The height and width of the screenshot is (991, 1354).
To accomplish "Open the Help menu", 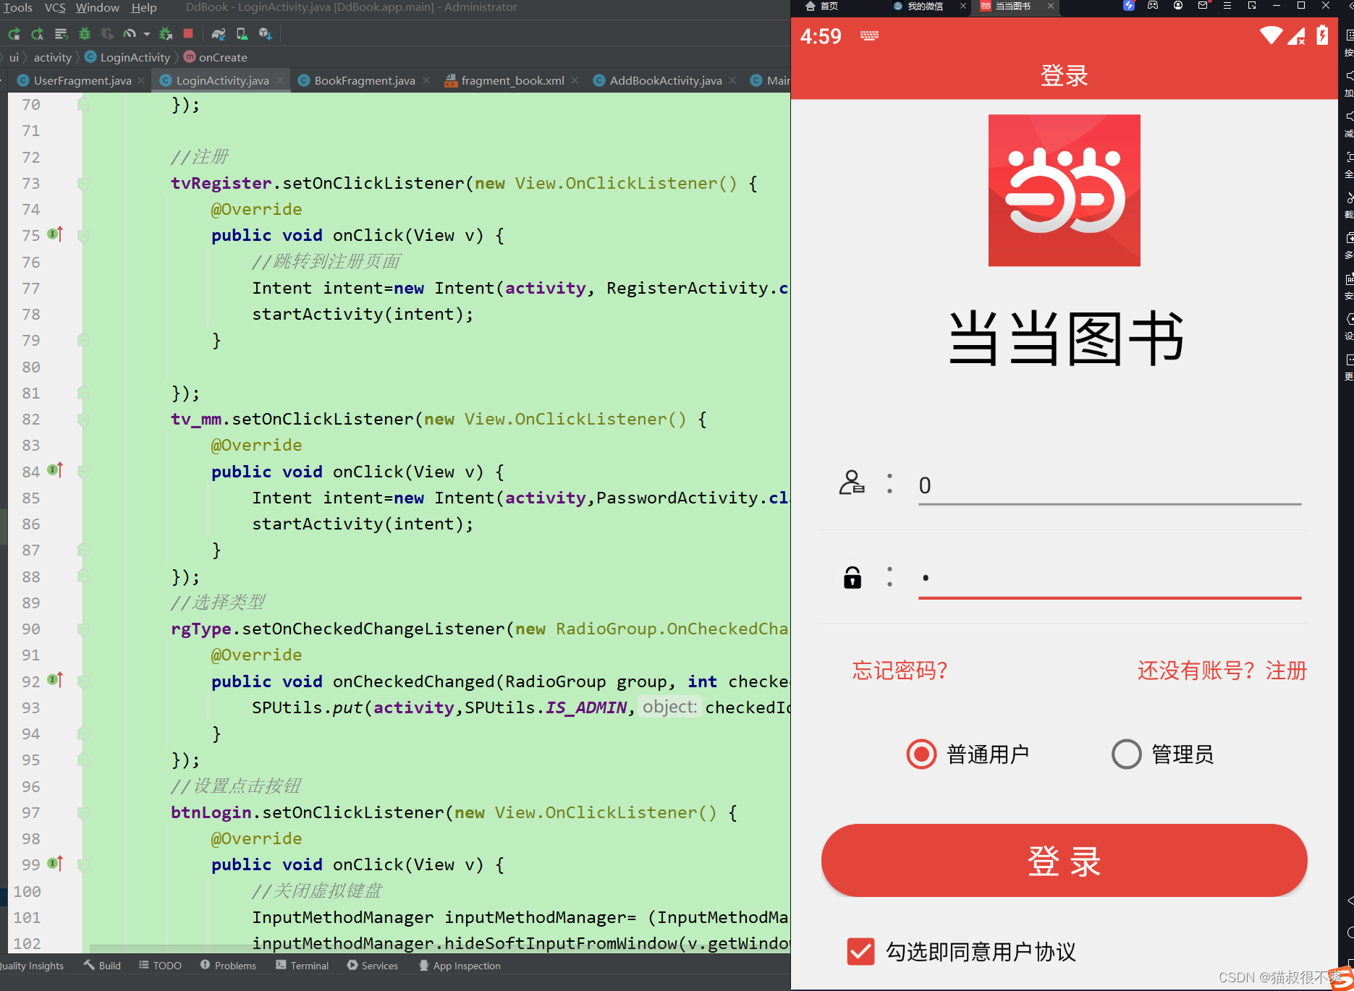I will pyautogui.click(x=144, y=7).
